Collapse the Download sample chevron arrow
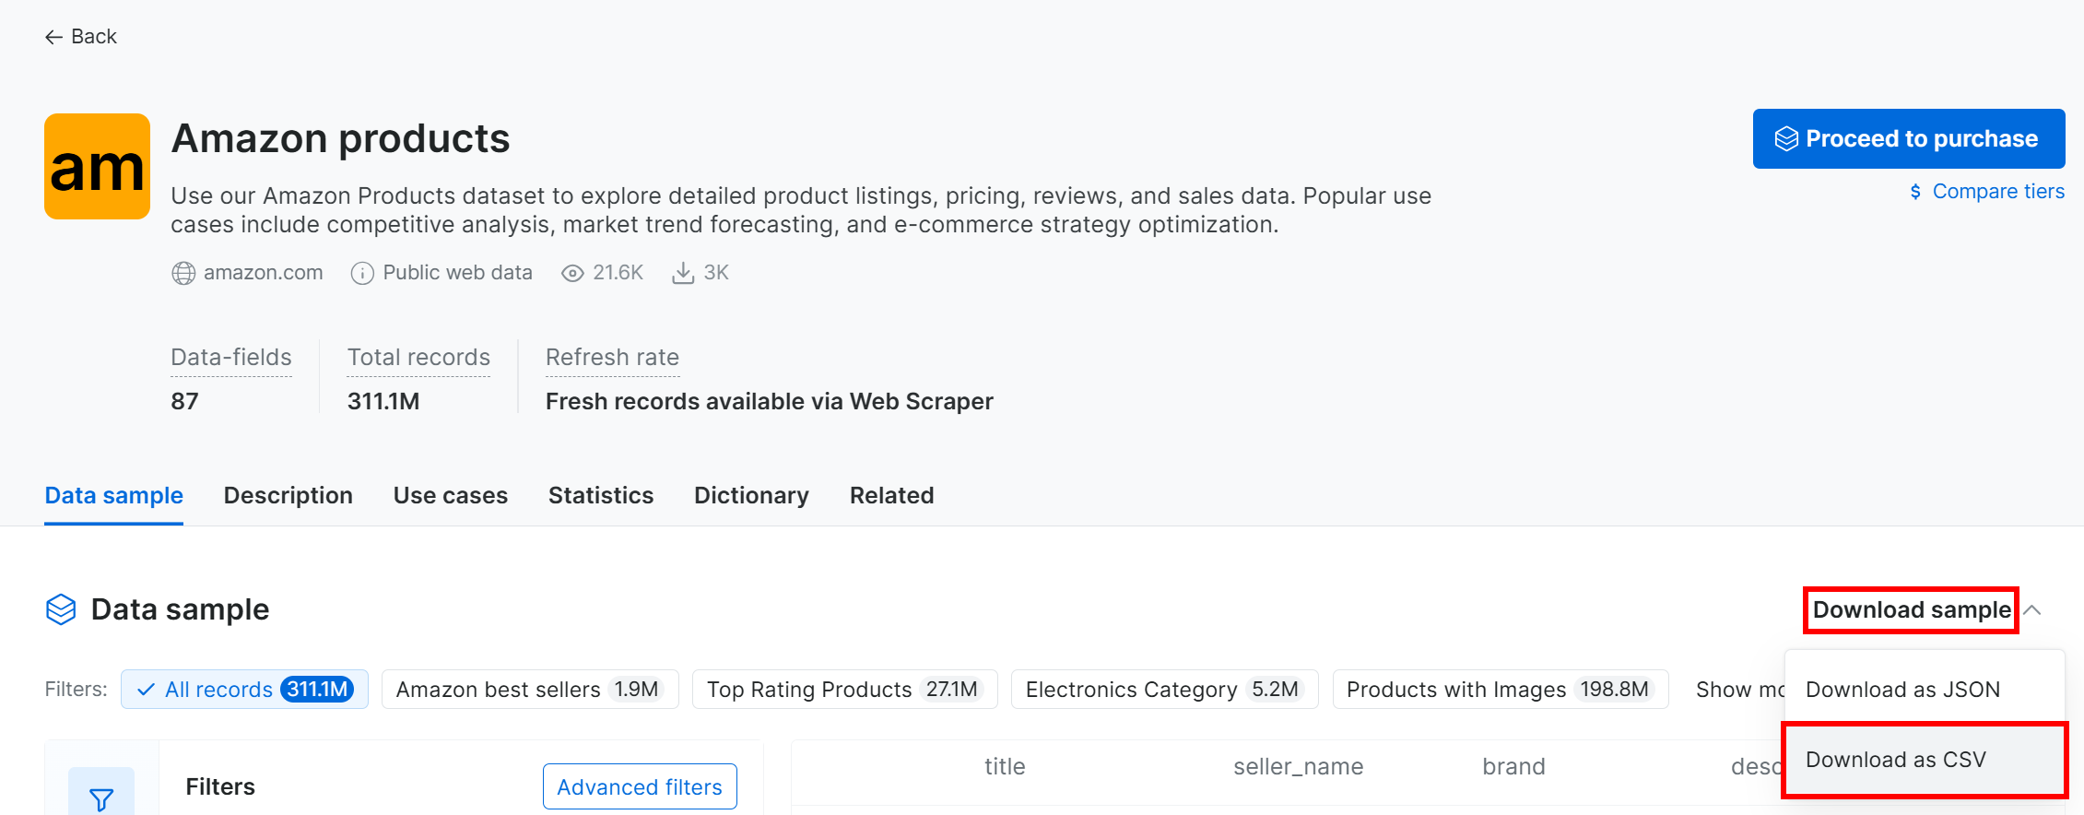This screenshot has height=815, width=2084. coord(2032,610)
